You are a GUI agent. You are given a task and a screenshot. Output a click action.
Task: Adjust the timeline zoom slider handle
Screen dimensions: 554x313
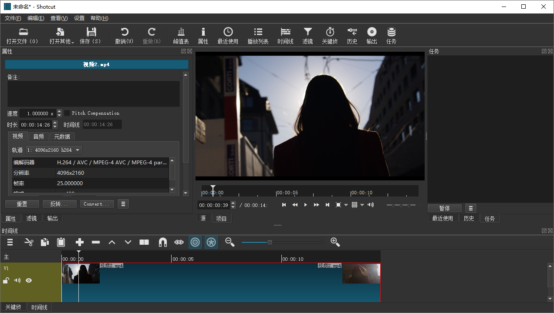tap(270, 242)
